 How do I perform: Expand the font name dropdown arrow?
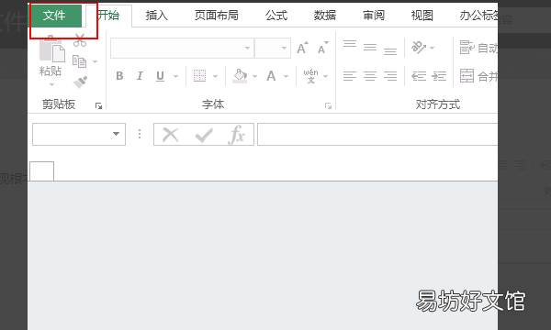pos(247,48)
